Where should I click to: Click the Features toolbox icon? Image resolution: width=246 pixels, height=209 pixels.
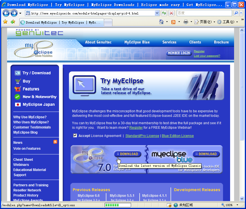18,89
